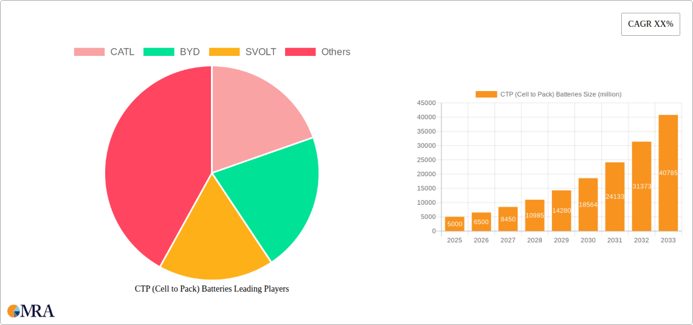Select the 2030 bar labeled 18564
This screenshot has height=325, width=693.
pos(588,205)
